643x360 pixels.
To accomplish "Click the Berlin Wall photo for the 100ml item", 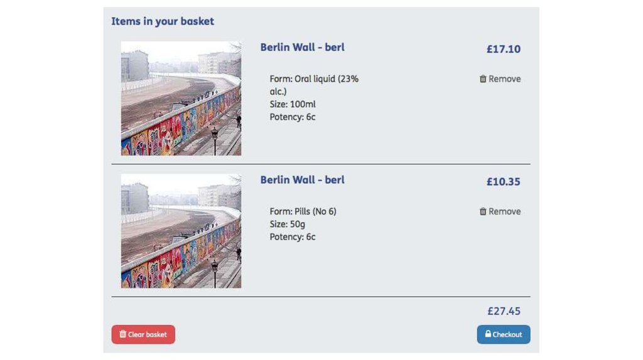I will (x=181, y=98).
